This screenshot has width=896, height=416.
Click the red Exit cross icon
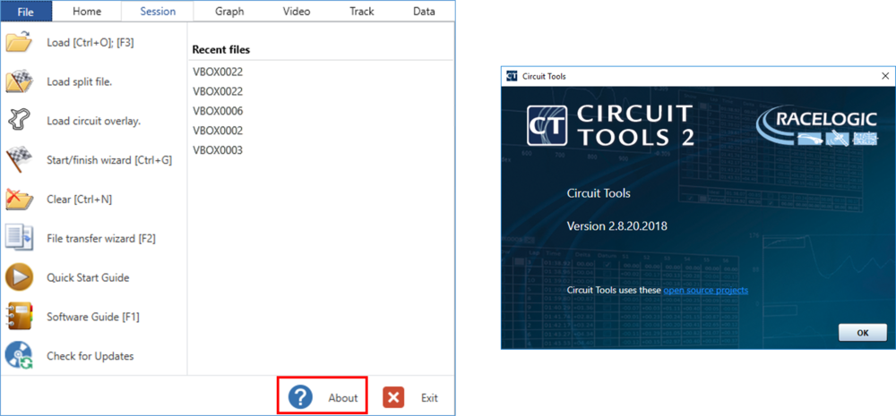[393, 397]
